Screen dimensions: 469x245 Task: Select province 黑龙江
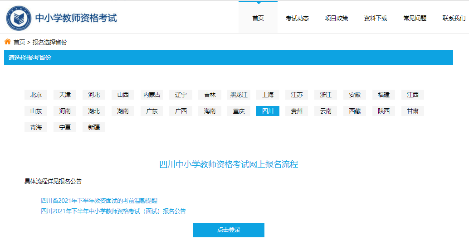(x=239, y=95)
